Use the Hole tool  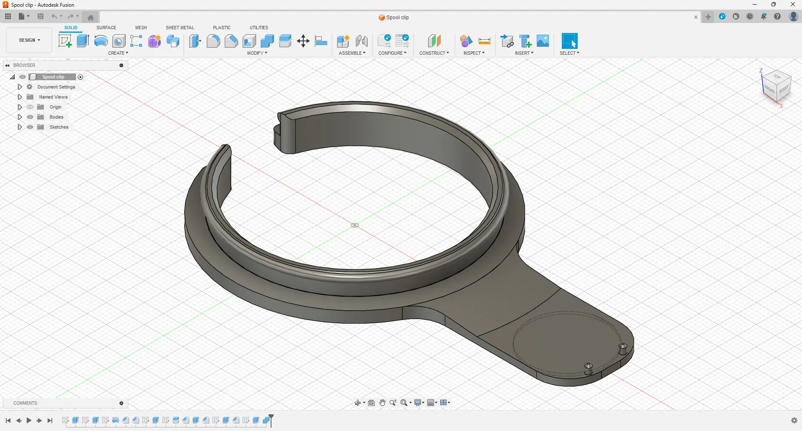[119, 41]
